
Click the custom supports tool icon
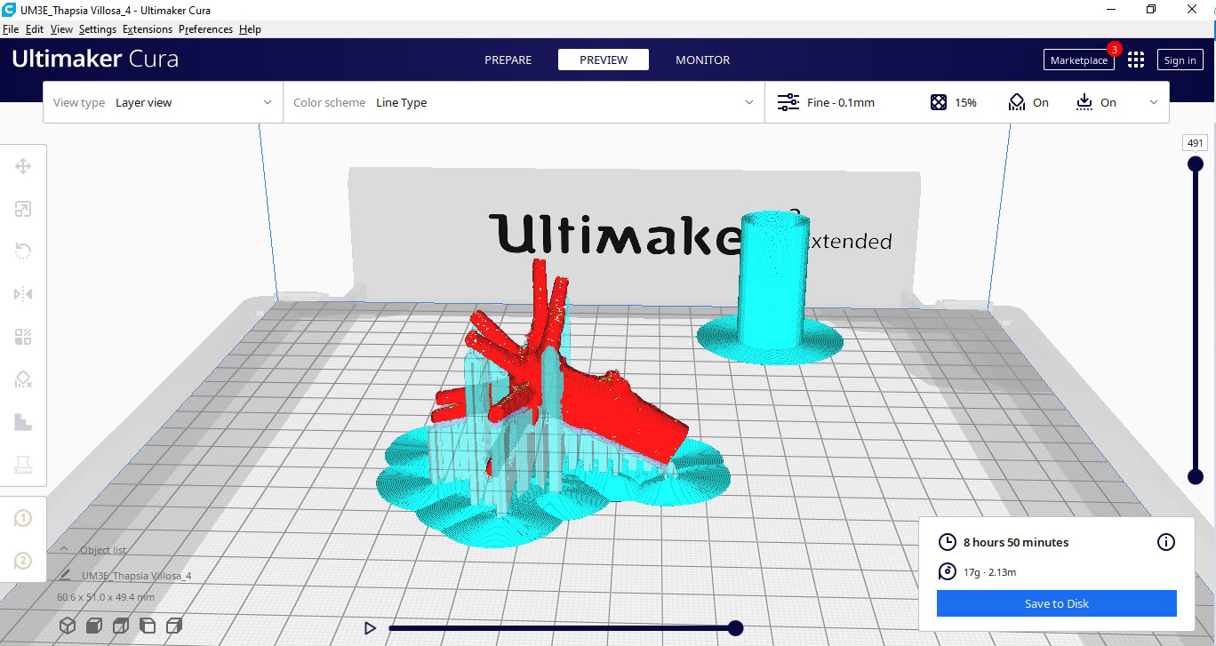tap(23, 422)
